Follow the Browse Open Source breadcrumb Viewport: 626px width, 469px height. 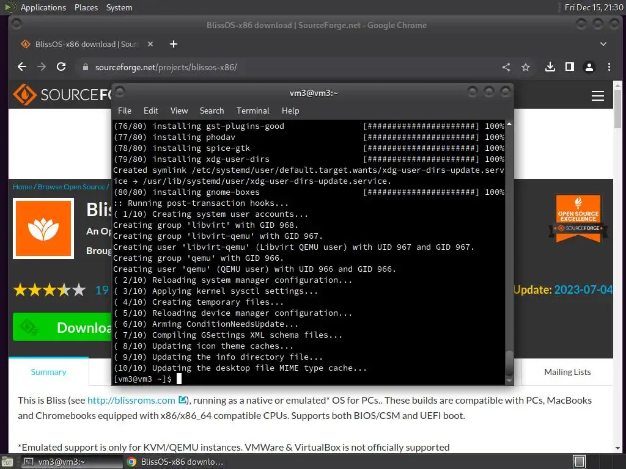pyautogui.click(x=72, y=187)
